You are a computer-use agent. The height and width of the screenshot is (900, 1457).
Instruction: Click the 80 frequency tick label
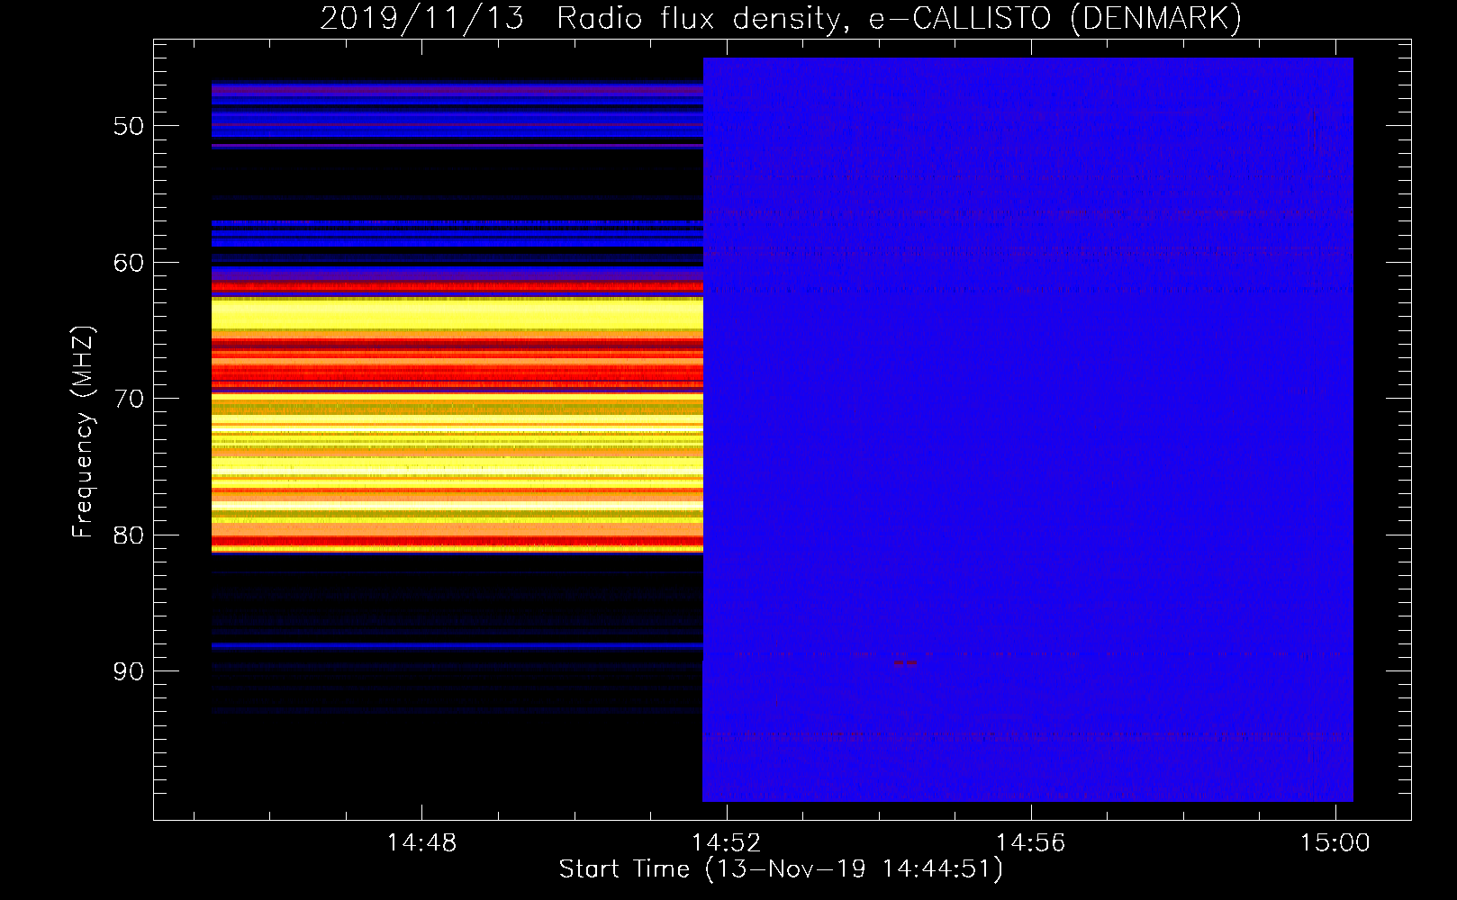click(129, 535)
